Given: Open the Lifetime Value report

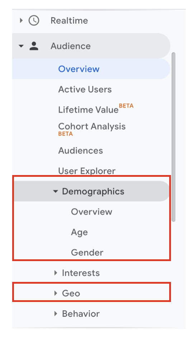Looking at the screenshot, I should tap(89, 110).
